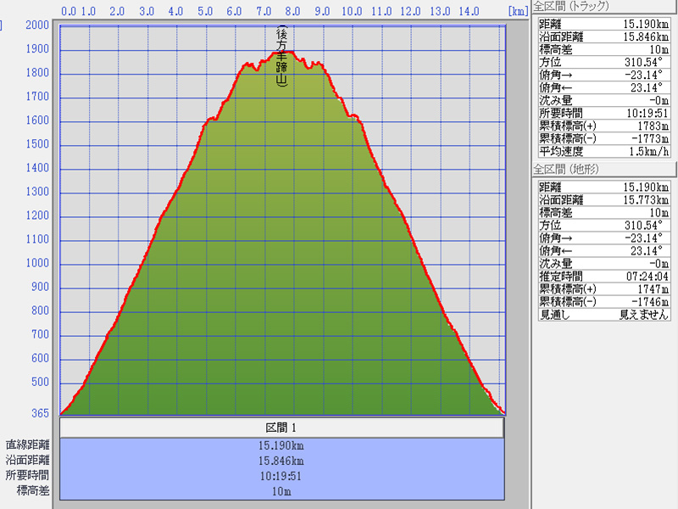Select the 累積標高(+) 1747m terrain row

point(605,288)
